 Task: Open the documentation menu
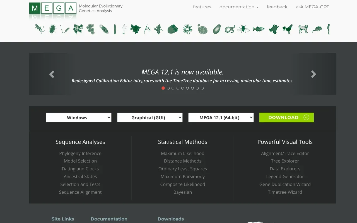click(x=239, y=7)
